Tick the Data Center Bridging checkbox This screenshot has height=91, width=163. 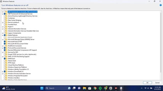(5, 20)
